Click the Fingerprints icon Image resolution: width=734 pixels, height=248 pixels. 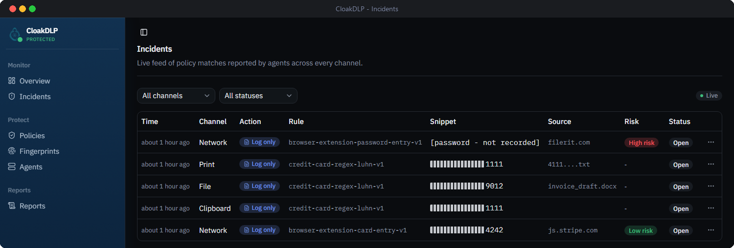(12, 151)
